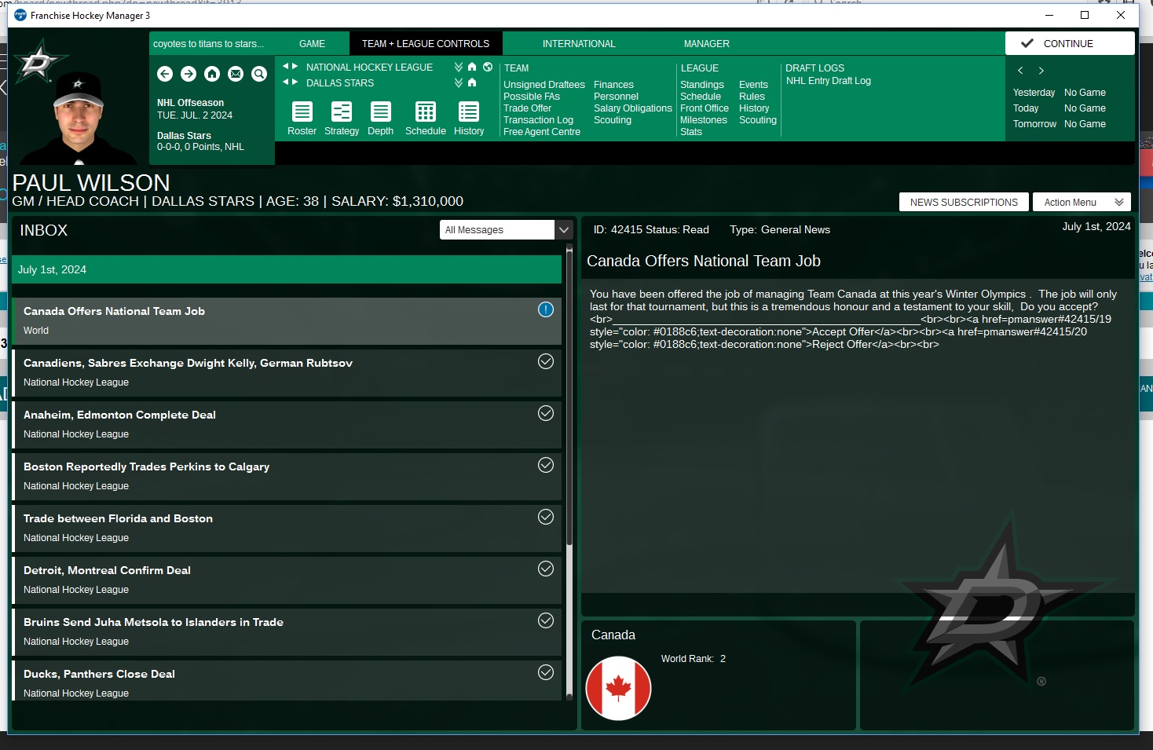Toggle read checkmark on Anaheim, Edmonton Complete Deal

pos(546,413)
